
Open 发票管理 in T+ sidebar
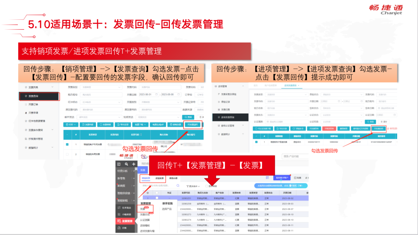pos(125,221)
